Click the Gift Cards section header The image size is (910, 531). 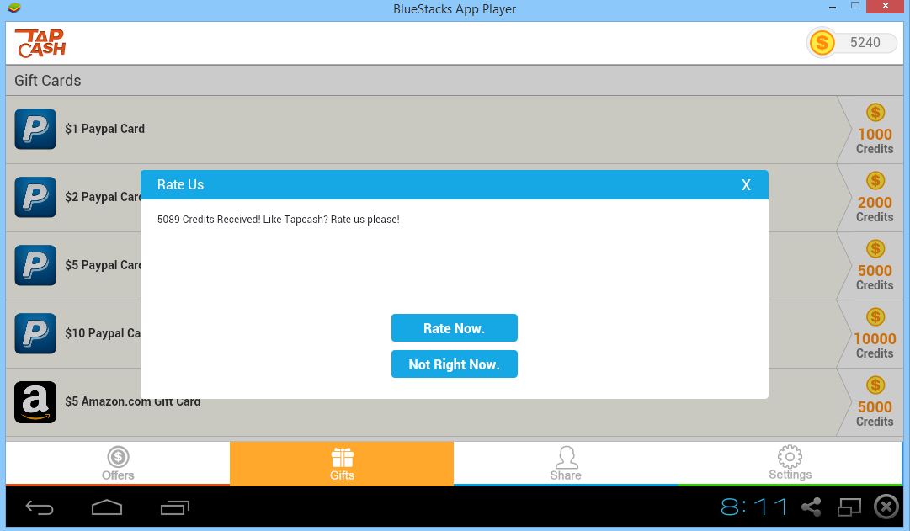pos(455,81)
